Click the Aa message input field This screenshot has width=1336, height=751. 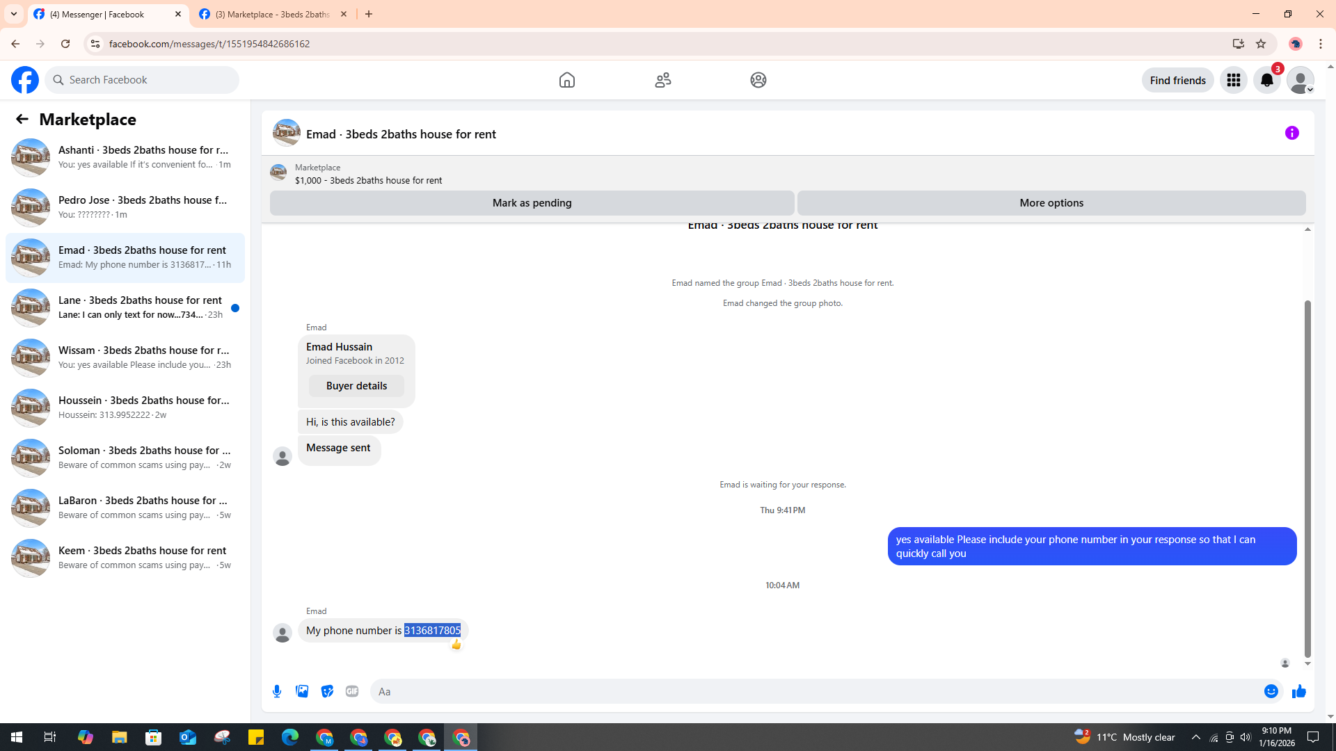click(x=814, y=691)
